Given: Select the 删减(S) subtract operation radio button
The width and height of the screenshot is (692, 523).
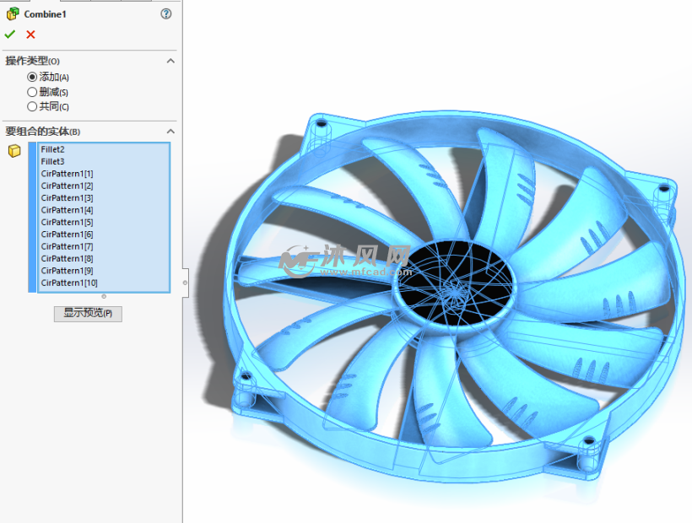Looking at the screenshot, I should [x=32, y=92].
